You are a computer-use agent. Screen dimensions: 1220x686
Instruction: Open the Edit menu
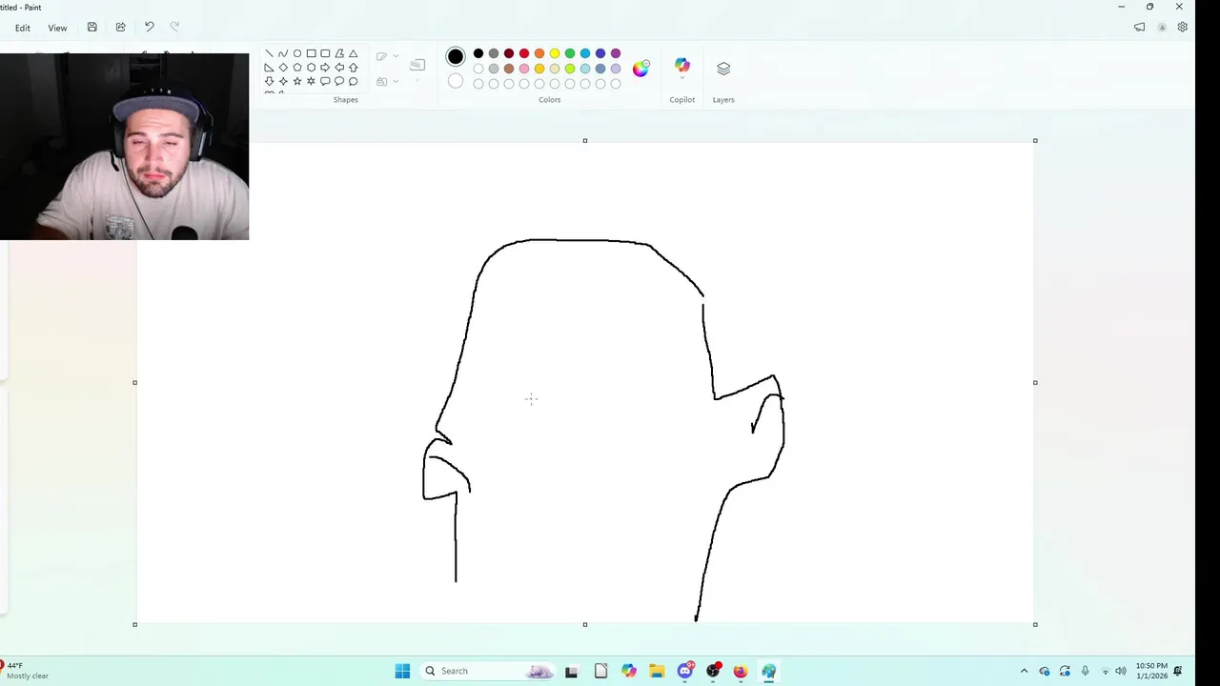pyautogui.click(x=23, y=28)
